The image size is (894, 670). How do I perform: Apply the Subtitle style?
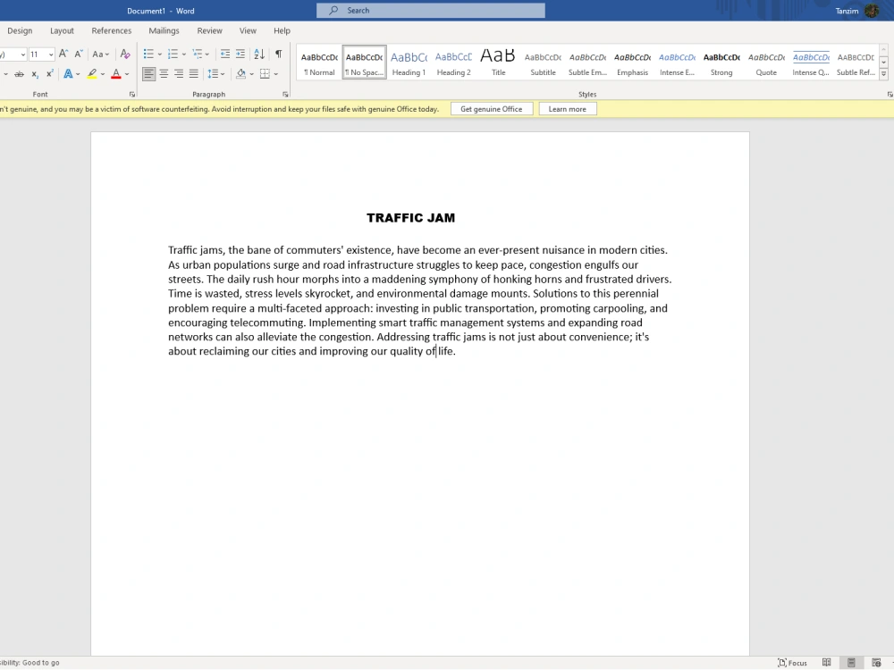pyautogui.click(x=543, y=63)
